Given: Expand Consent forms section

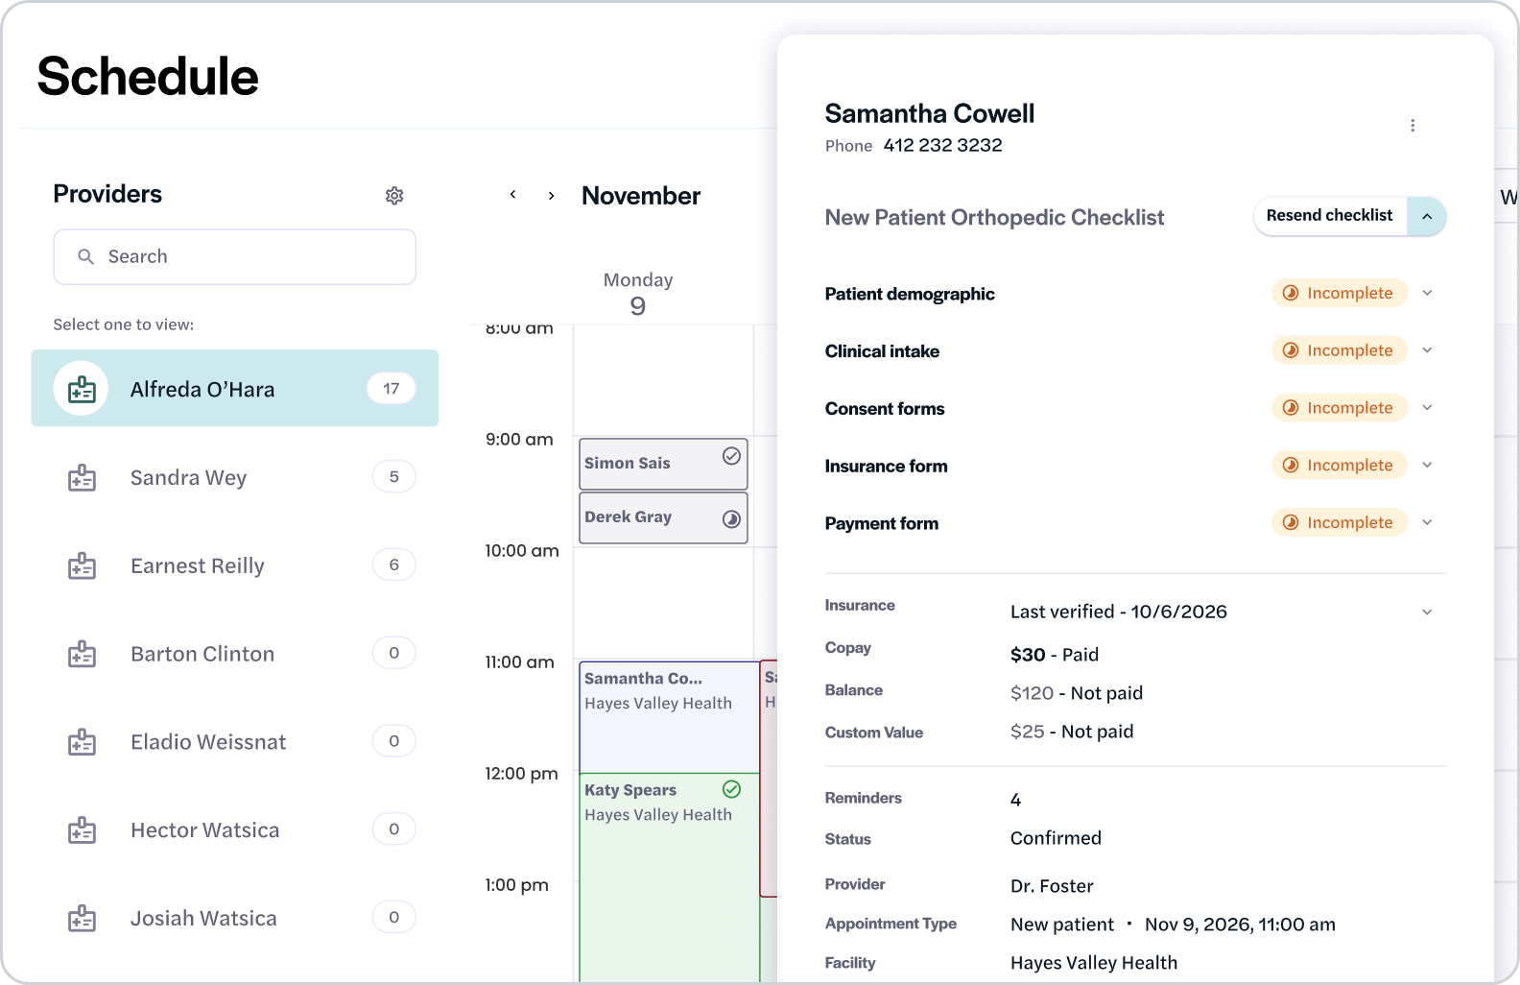Looking at the screenshot, I should tap(1427, 408).
